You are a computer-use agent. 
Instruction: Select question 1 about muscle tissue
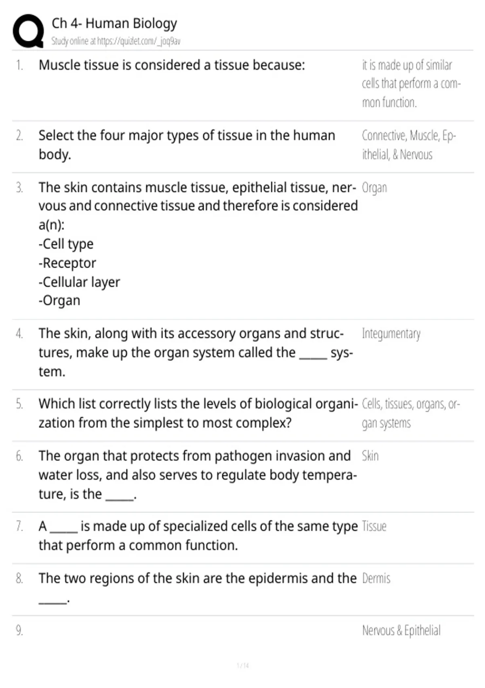pos(172,65)
